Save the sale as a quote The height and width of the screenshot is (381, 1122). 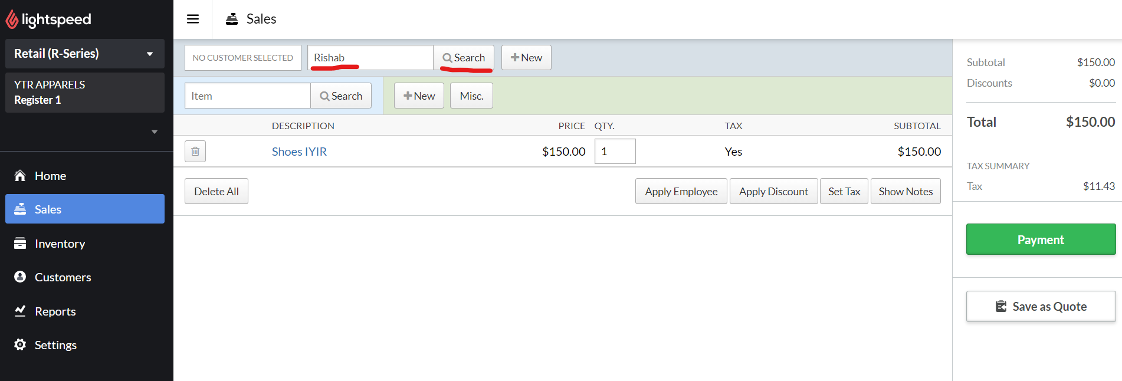(x=1041, y=307)
